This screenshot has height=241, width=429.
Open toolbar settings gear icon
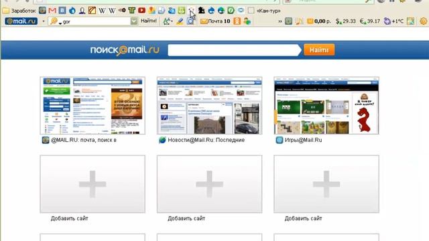(423, 21)
